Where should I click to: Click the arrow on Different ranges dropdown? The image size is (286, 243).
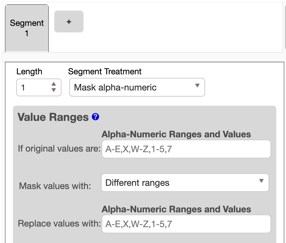click(x=261, y=181)
